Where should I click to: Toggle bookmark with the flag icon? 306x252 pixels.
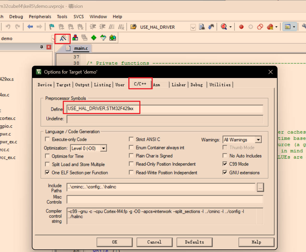pyautogui.click(x=52, y=27)
